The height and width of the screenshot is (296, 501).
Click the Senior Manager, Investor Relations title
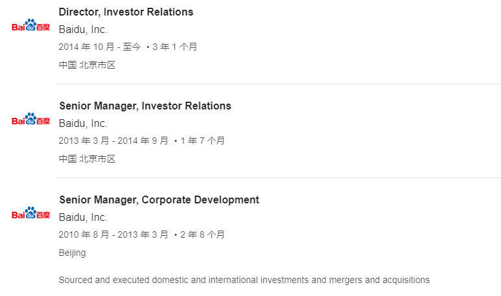click(145, 106)
